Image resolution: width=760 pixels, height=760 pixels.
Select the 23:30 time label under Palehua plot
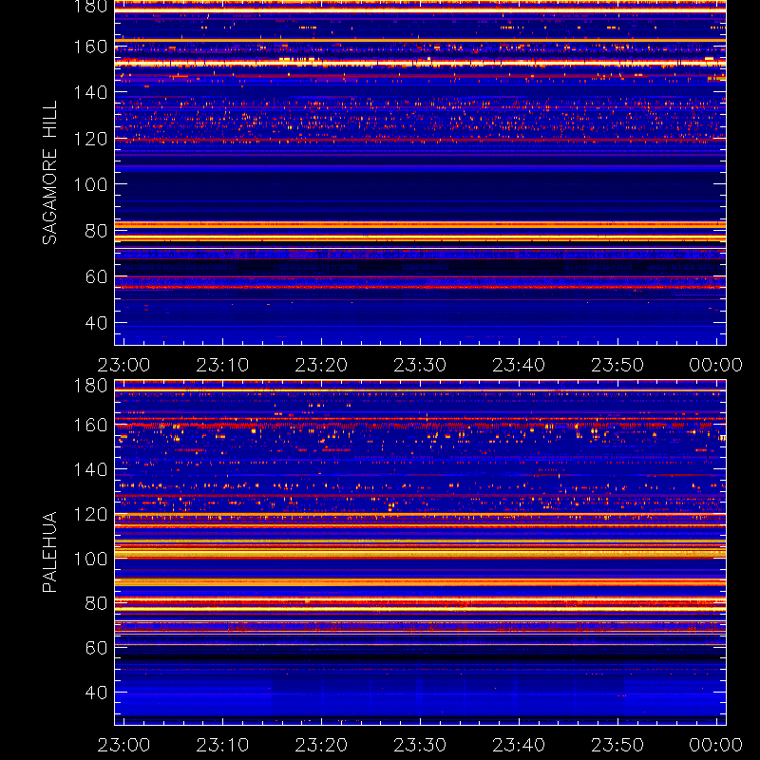[x=420, y=745]
